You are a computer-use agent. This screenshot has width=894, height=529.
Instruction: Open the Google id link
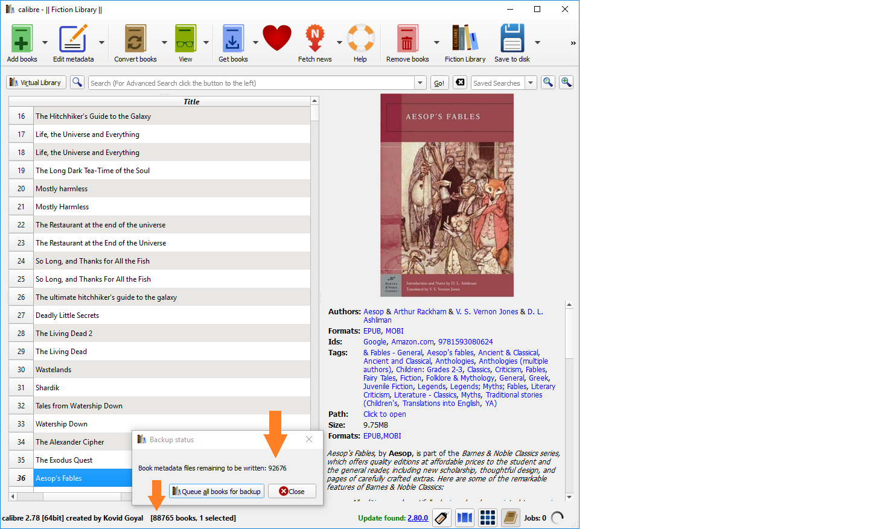(x=375, y=342)
